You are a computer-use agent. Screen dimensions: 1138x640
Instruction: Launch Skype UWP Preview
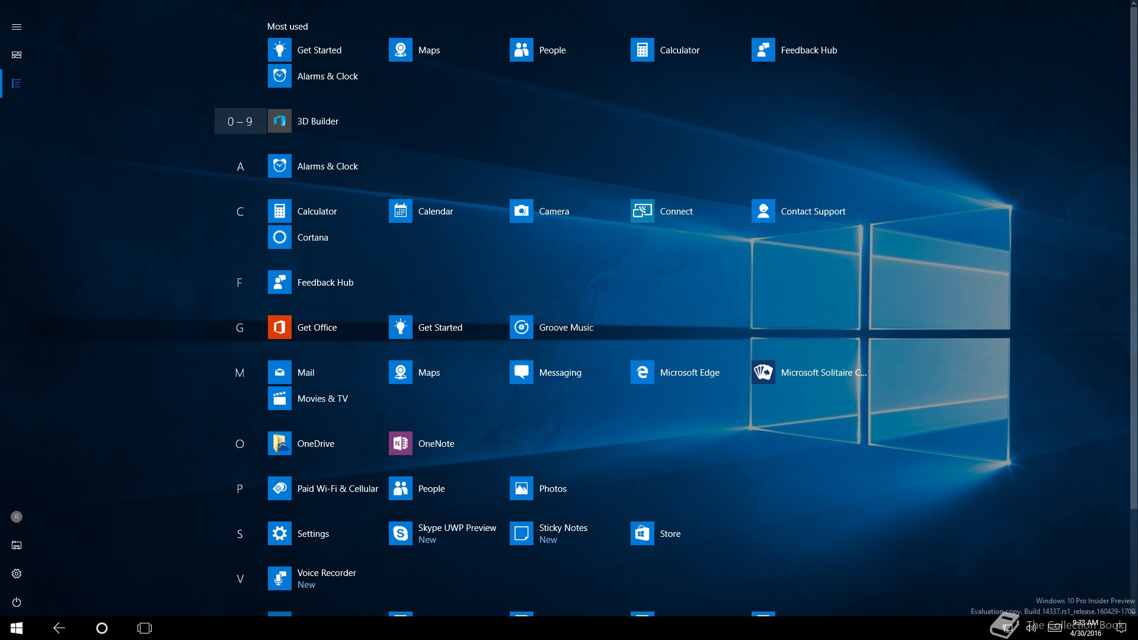coord(401,534)
